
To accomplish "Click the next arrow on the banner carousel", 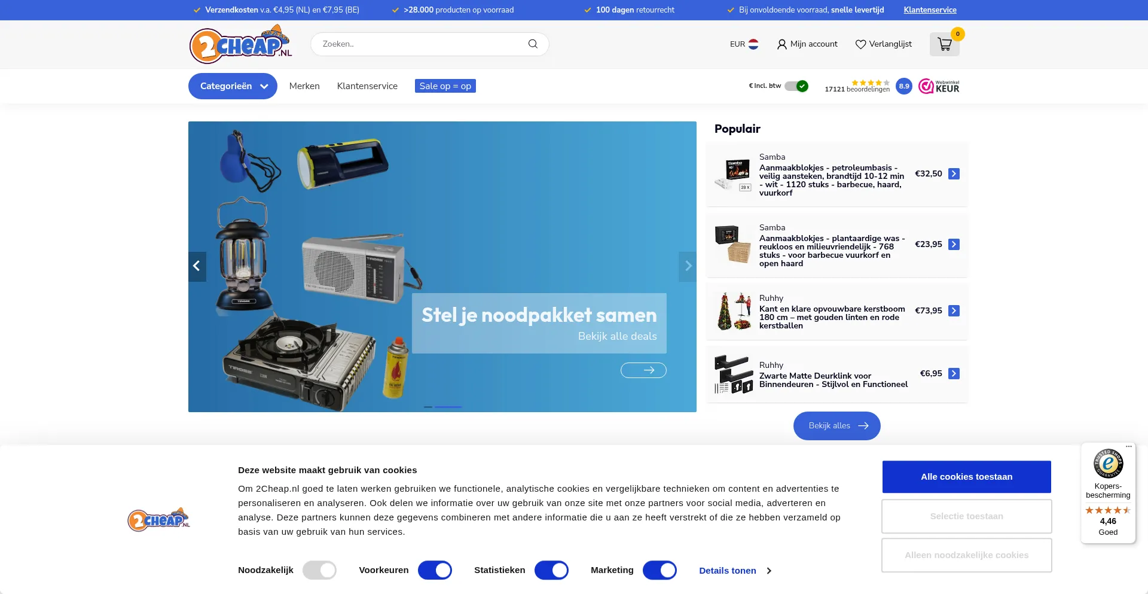I will (x=688, y=266).
